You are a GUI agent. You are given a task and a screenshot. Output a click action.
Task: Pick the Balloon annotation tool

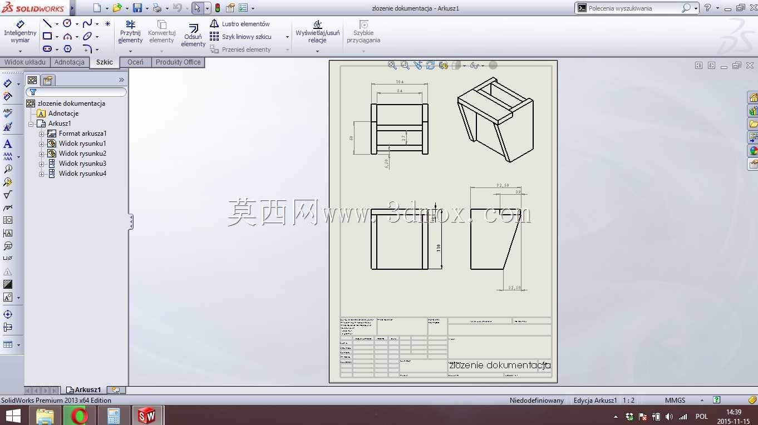(x=8, y=169)
